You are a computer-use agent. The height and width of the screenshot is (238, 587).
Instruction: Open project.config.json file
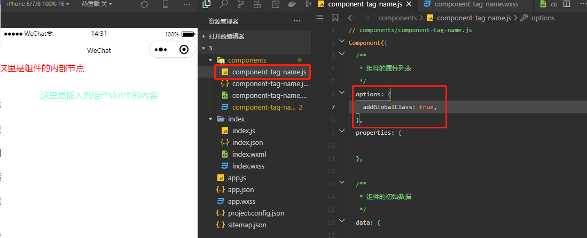[x=256, y=213]
